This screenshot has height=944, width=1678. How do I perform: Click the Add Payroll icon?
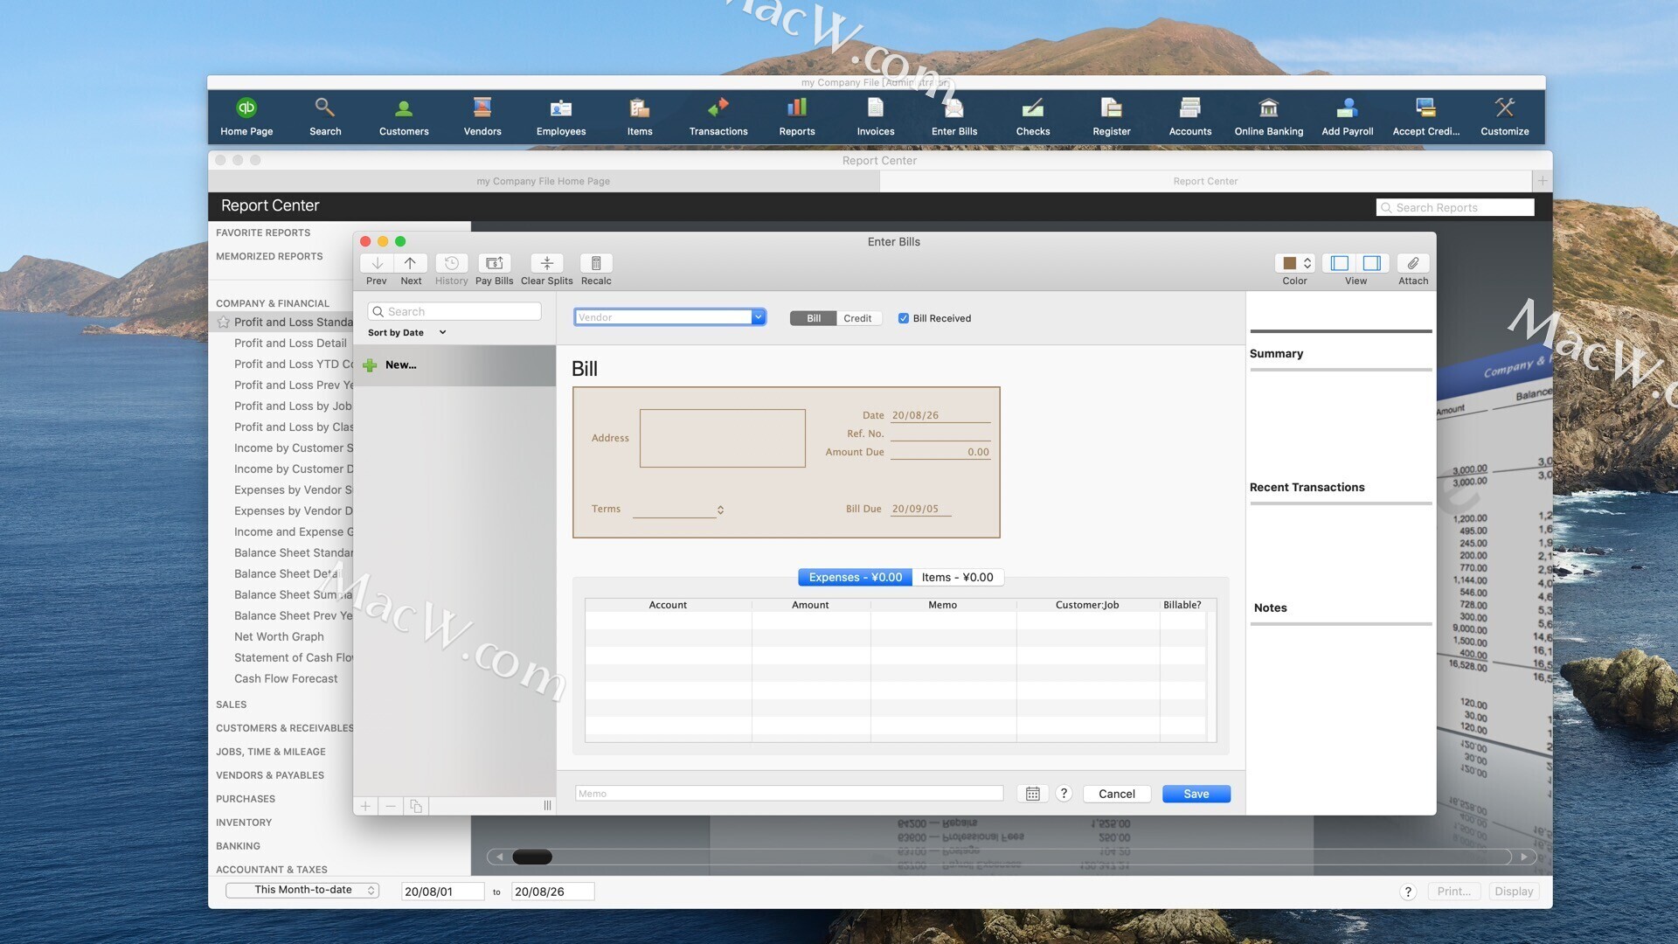(x=1348, y=116)
